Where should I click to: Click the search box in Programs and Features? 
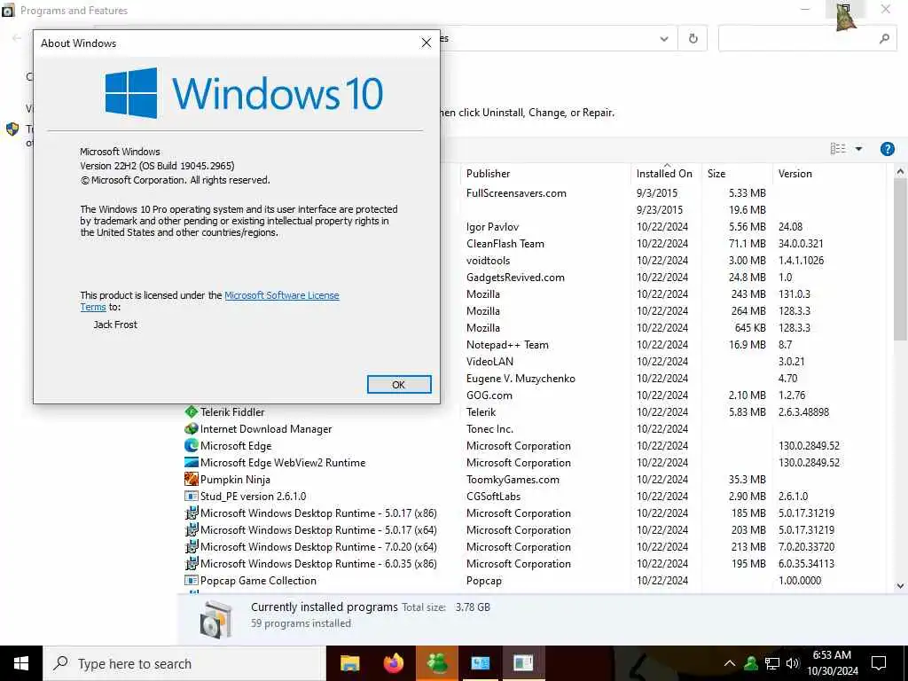pos(809,39)
